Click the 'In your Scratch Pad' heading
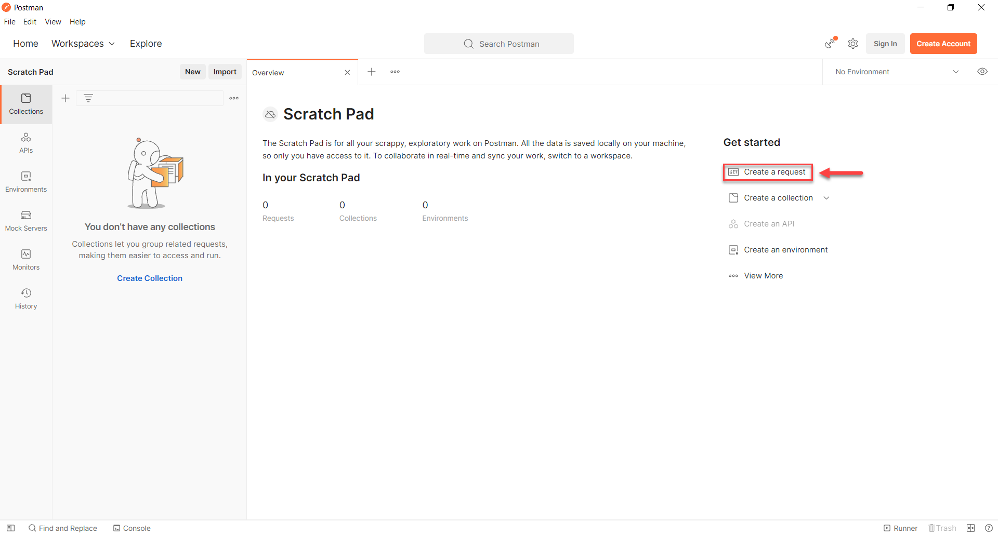998x535 pixels. (x=311, y=178)
